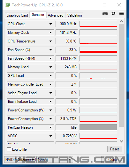This screenshot has height=167, width=129.
Task: Open the GPU Temperature dropdown arrow
Action: (x=50, y=41)
